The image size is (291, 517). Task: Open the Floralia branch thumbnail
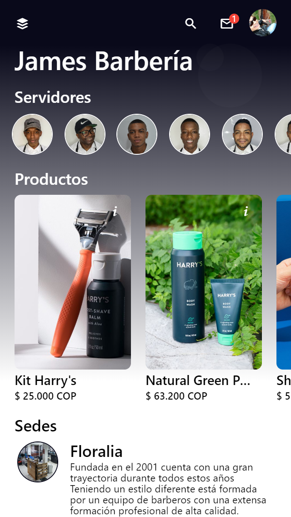coord(38,462)
